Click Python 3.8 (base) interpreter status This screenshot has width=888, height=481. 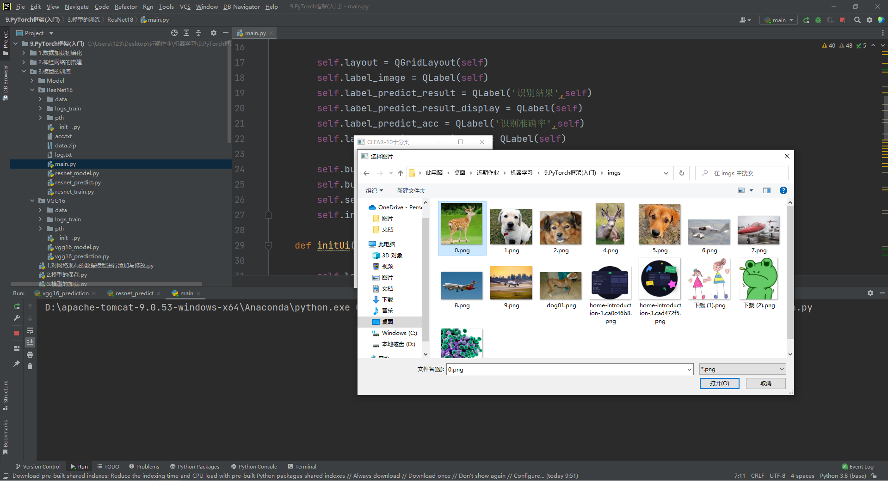tap(843, 475)
